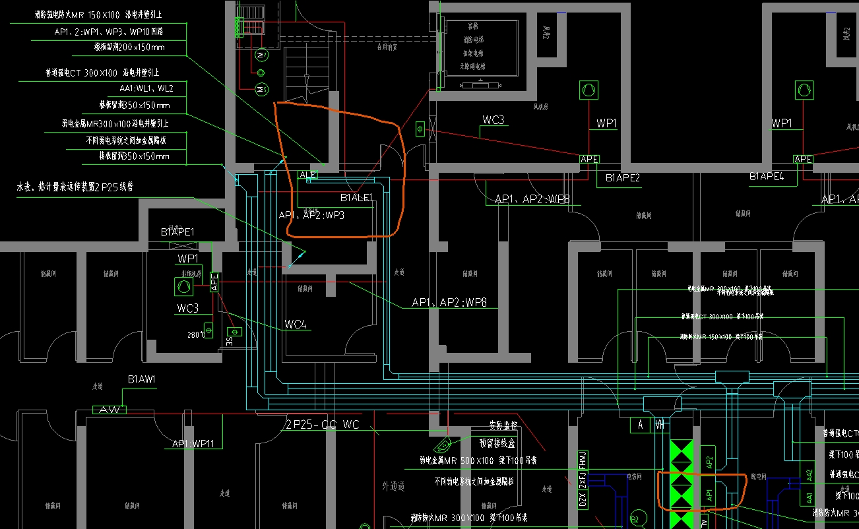Screen dimensions: 859x529
Task: Select the SE labeled box symbol
Action: 233,332
